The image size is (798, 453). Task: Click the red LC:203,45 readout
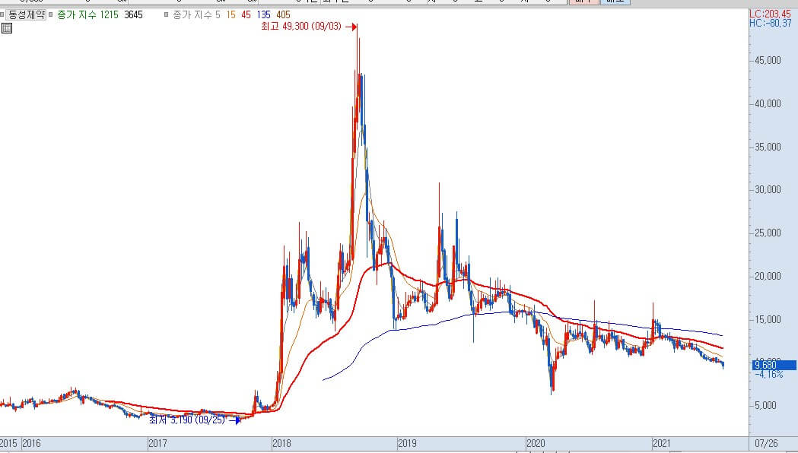(770, 14)
